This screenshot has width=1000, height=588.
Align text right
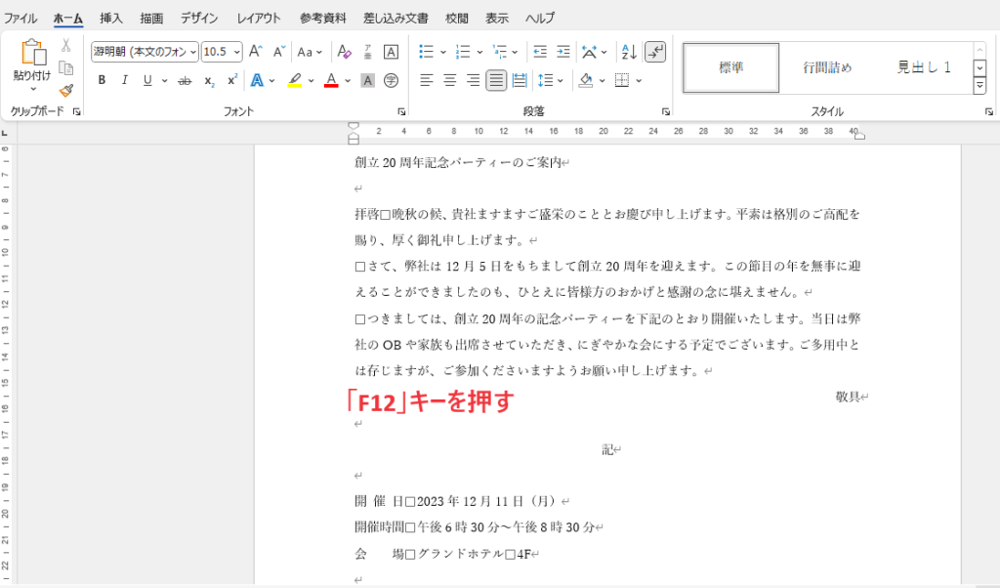point(473,81)
